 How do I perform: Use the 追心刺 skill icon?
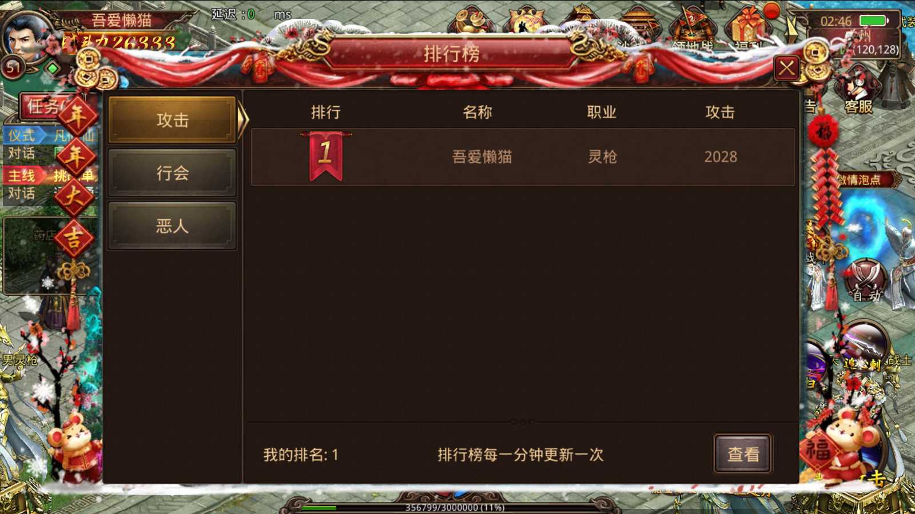point(864,346)
